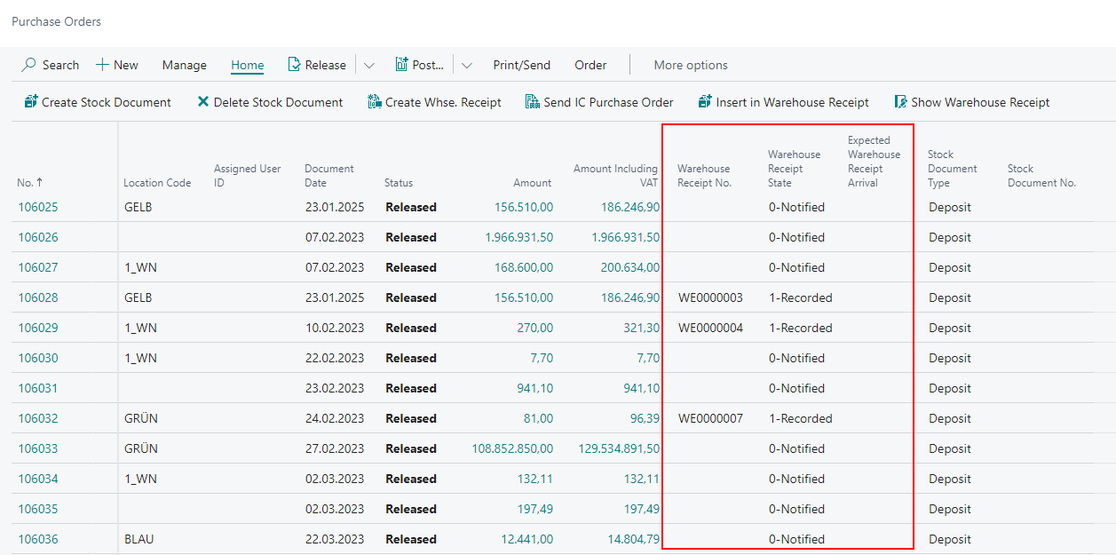Switch to the Home tab
The width and height of the screenshot is (1116, 555).
tap(247, 65)
